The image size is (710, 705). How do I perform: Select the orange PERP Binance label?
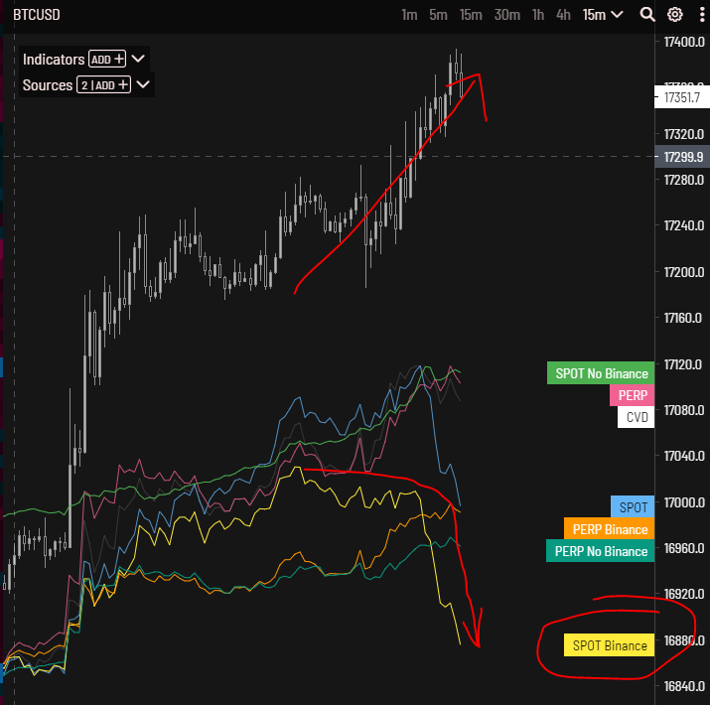[x=609, y=528]
